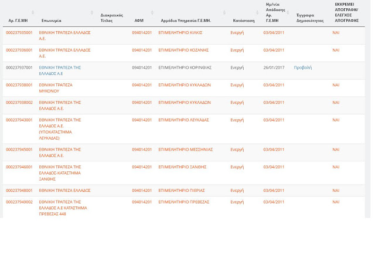The height and width of the screenshot is (271, 375).
Task: Click Έγγραφα Δημοσιότητας column header
Action: pos(310,18)
